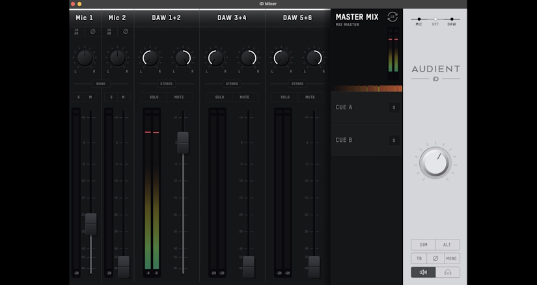The width and height of the screenshot is (537, 285).
Task: Click the loopback icon beside Master Mix
Action: [x=392, y=17]
